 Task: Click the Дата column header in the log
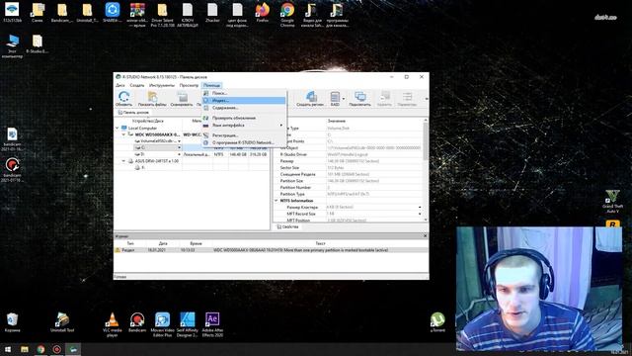tap(163, 244)
